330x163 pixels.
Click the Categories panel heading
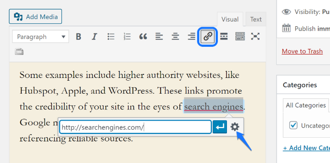click(300, 85)
